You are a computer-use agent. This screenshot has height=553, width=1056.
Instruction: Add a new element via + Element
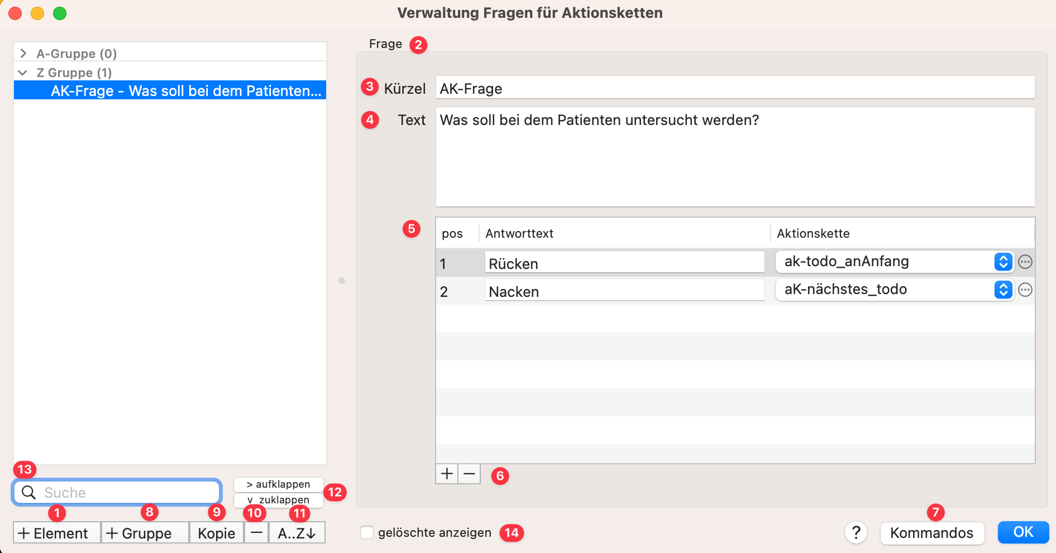pyautogui.click(x=57, y=533)
